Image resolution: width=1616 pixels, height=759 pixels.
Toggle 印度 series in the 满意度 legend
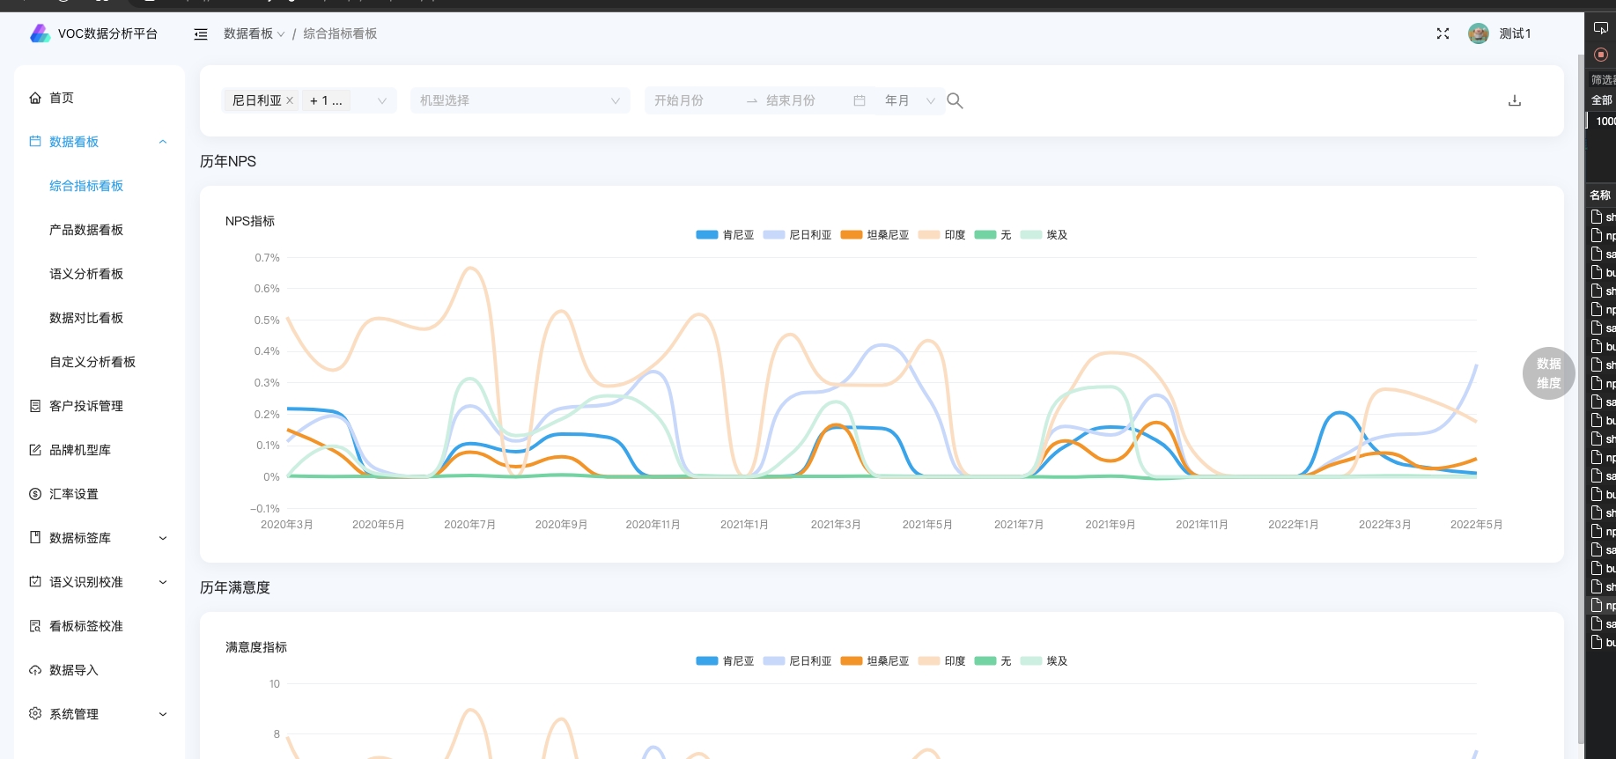pyautogui.click(x=941, y=661)
